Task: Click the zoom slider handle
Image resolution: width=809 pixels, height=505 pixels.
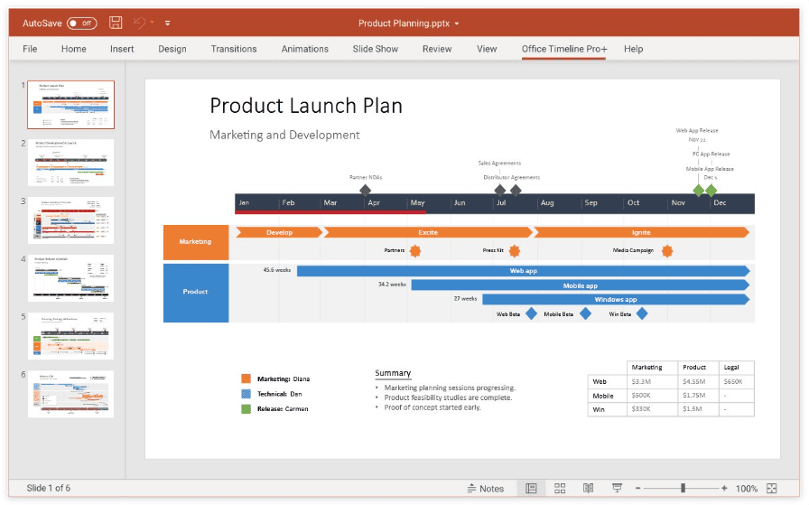Action: (x=683, y=488)
